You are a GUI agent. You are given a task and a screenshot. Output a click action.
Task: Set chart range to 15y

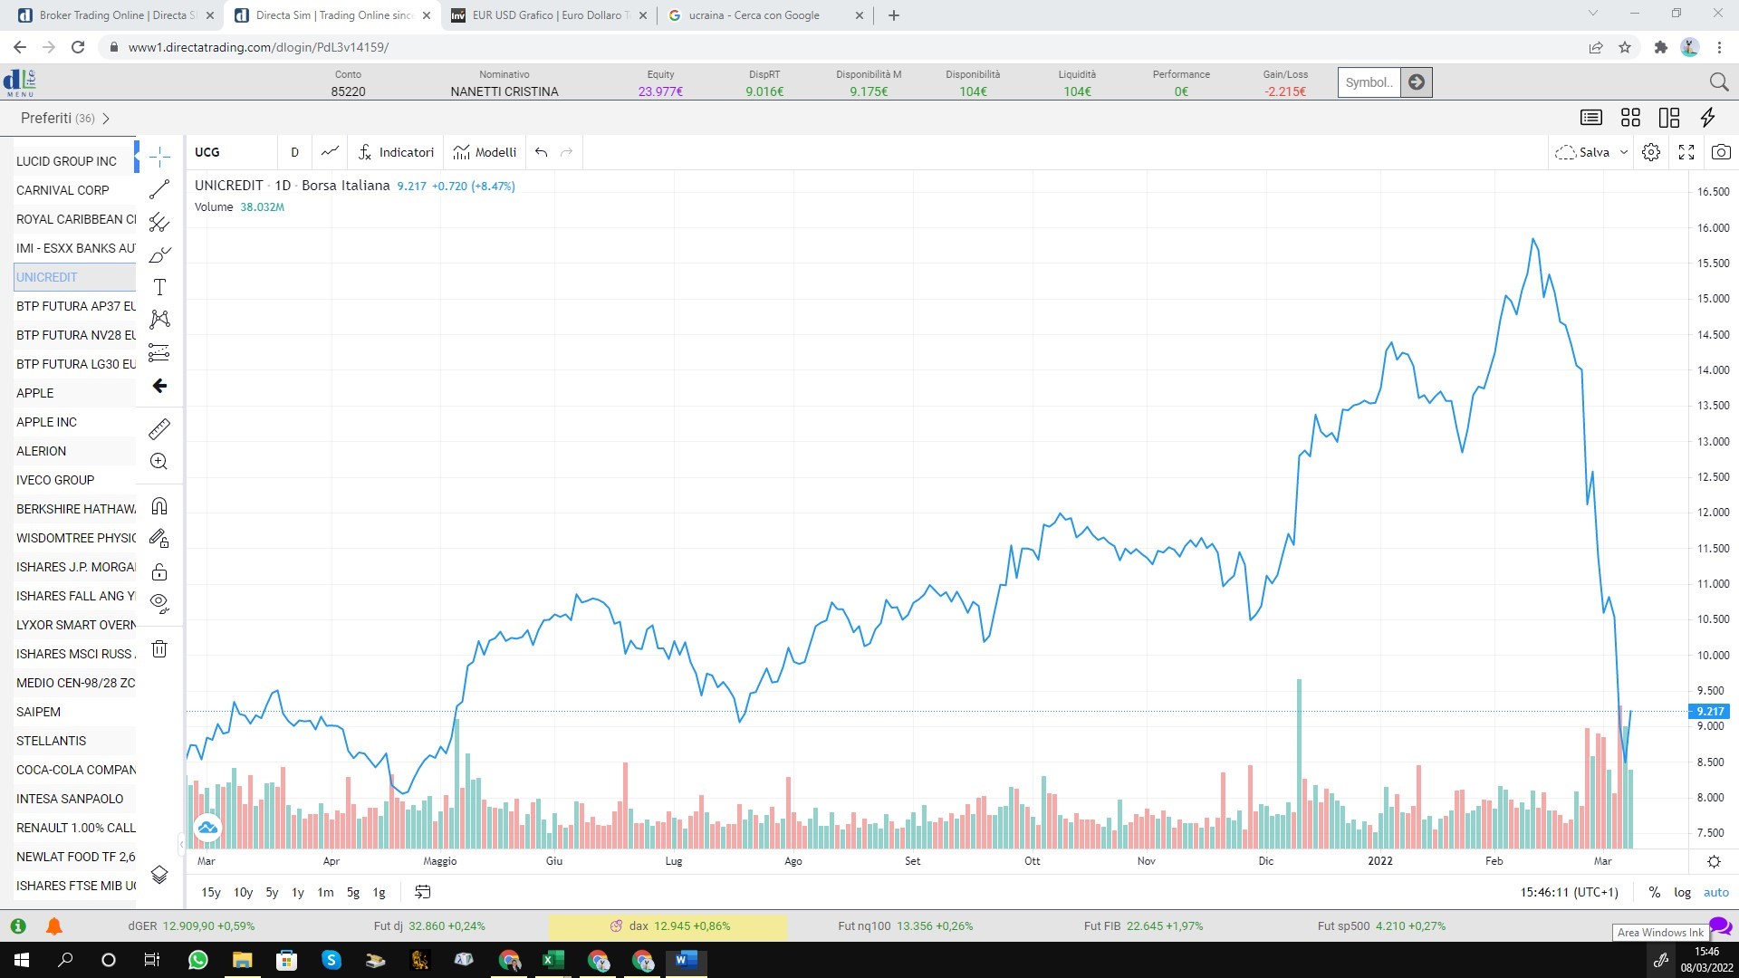211,892
